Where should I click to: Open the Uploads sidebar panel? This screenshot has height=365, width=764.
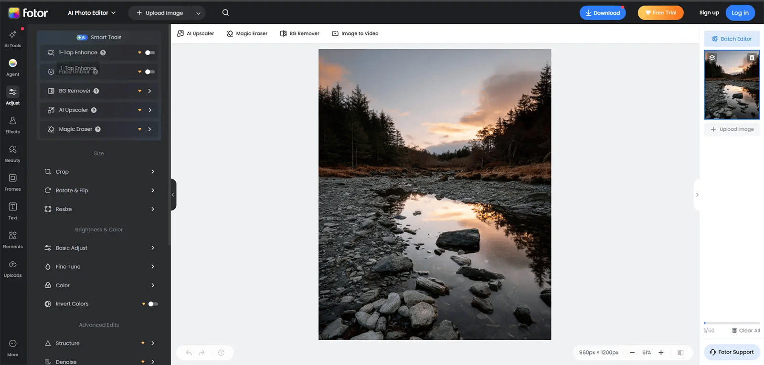pos(13,269)
